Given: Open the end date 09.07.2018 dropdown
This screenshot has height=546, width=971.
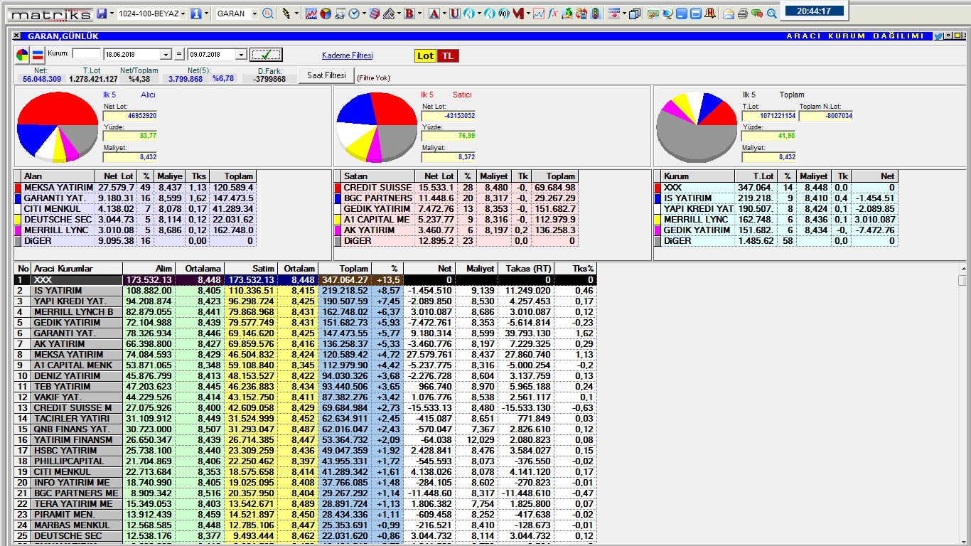Looking at the screenshot, I should 242,55.
